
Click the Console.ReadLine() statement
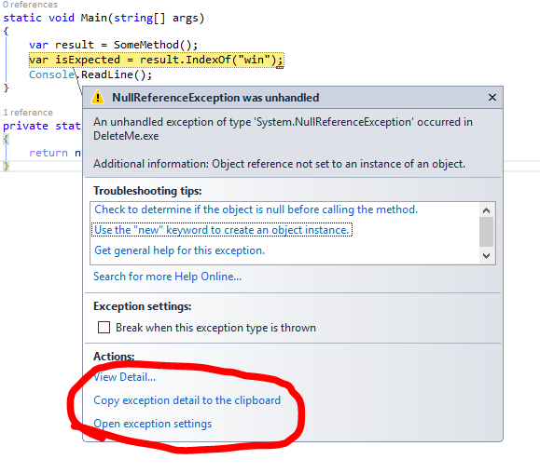(x=90, y=74)
